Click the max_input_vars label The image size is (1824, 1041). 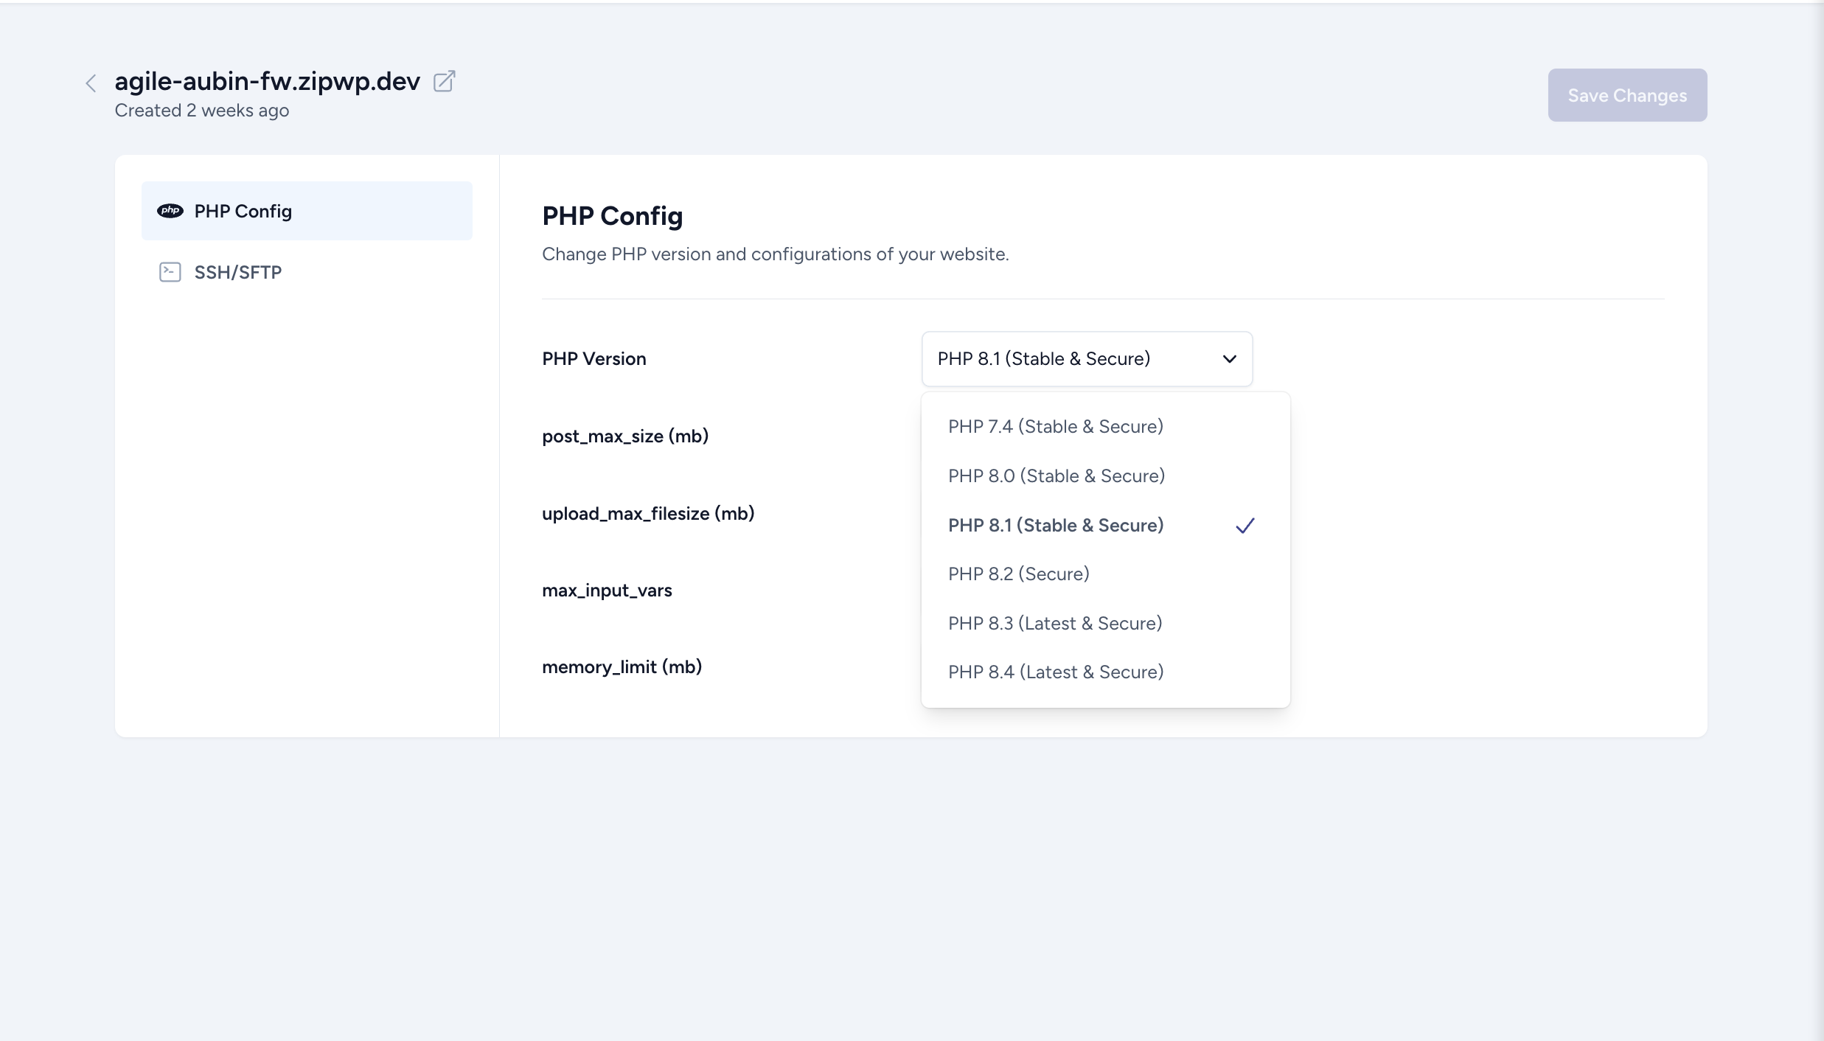pyautogui.click(x=606, y=591)
